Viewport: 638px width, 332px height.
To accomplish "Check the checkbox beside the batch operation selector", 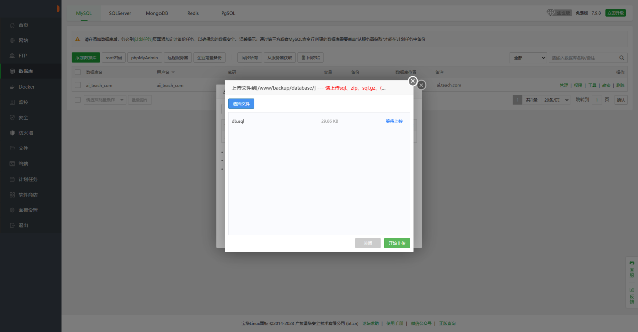I will click(x=77, y=99).
